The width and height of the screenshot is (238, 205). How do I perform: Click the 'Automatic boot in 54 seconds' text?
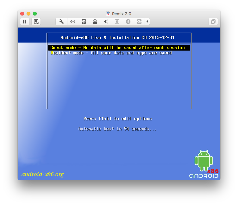click(117, 129)
